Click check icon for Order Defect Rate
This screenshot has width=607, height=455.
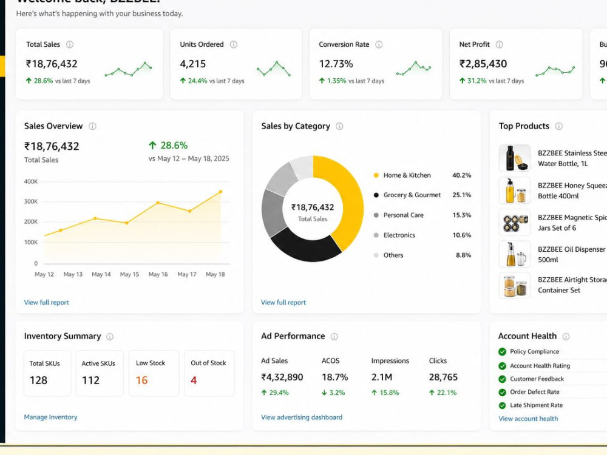(x=503, y=393)
